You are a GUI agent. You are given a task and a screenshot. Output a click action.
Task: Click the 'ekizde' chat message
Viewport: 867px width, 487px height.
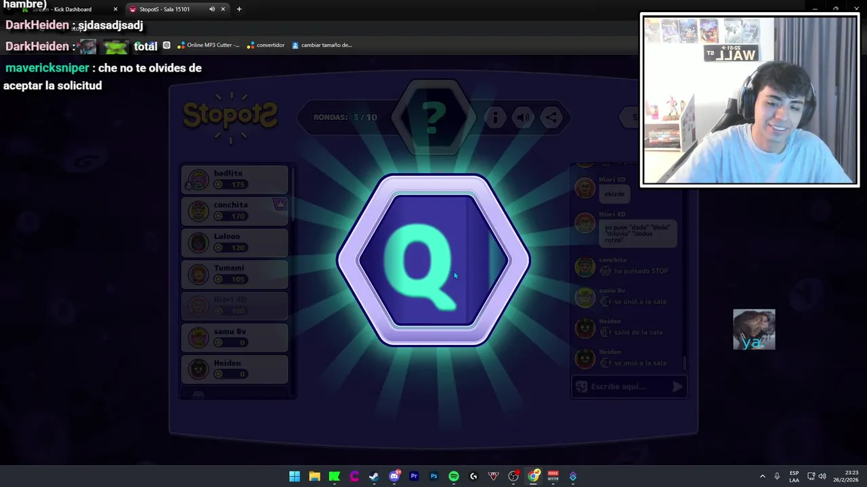pos(614,194)
